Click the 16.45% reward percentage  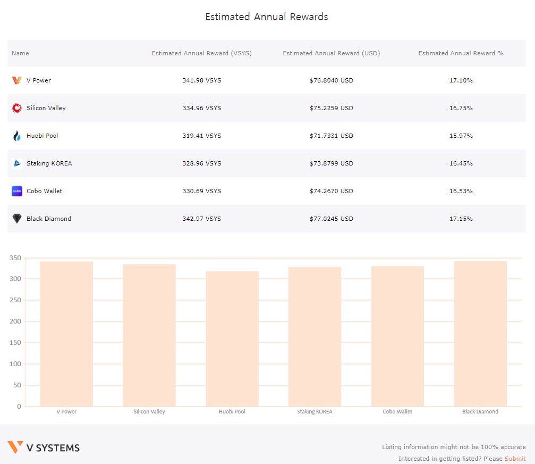(x=461, y=163)
